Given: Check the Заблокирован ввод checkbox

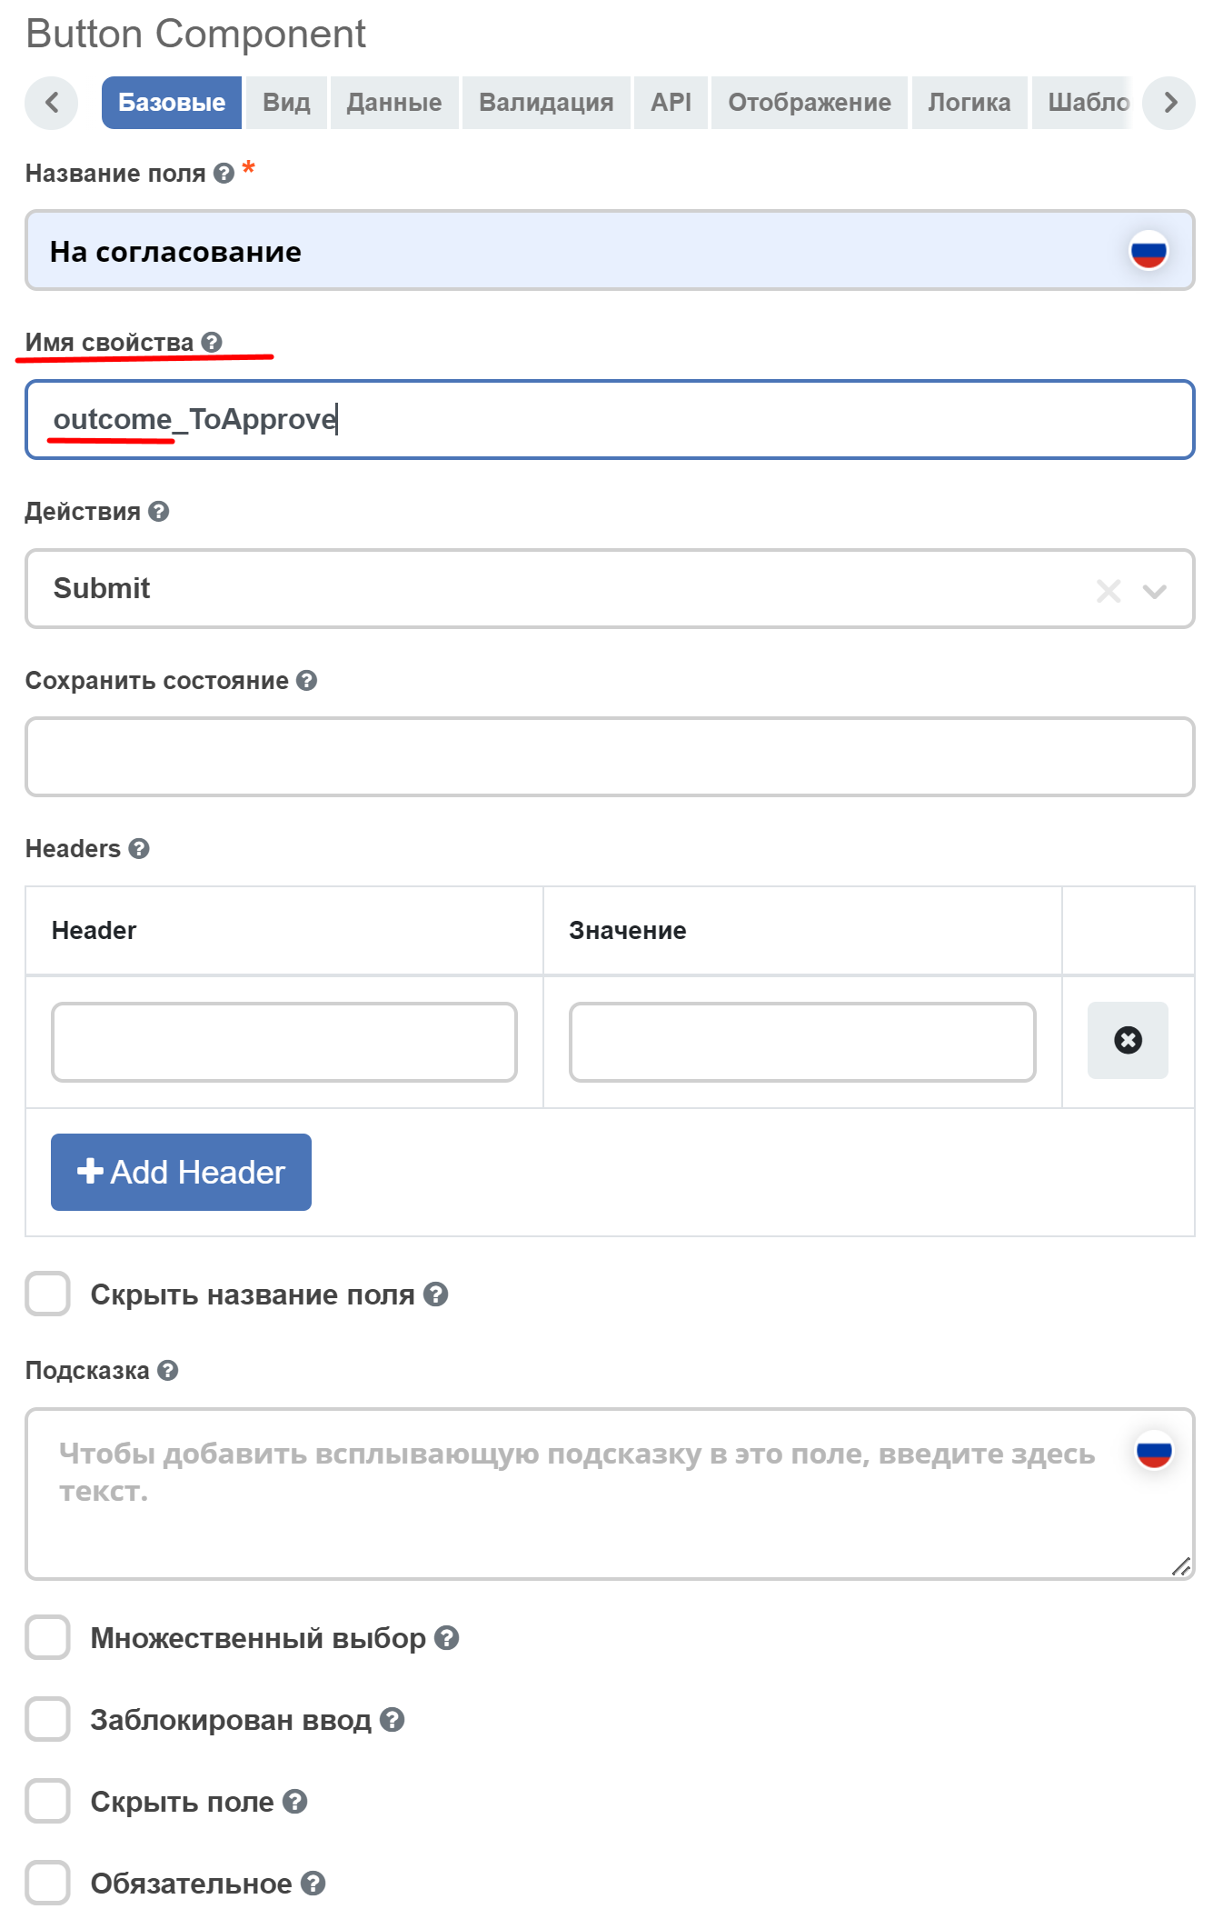Looking at the screenshot, I should click(x=48, y=1720).
